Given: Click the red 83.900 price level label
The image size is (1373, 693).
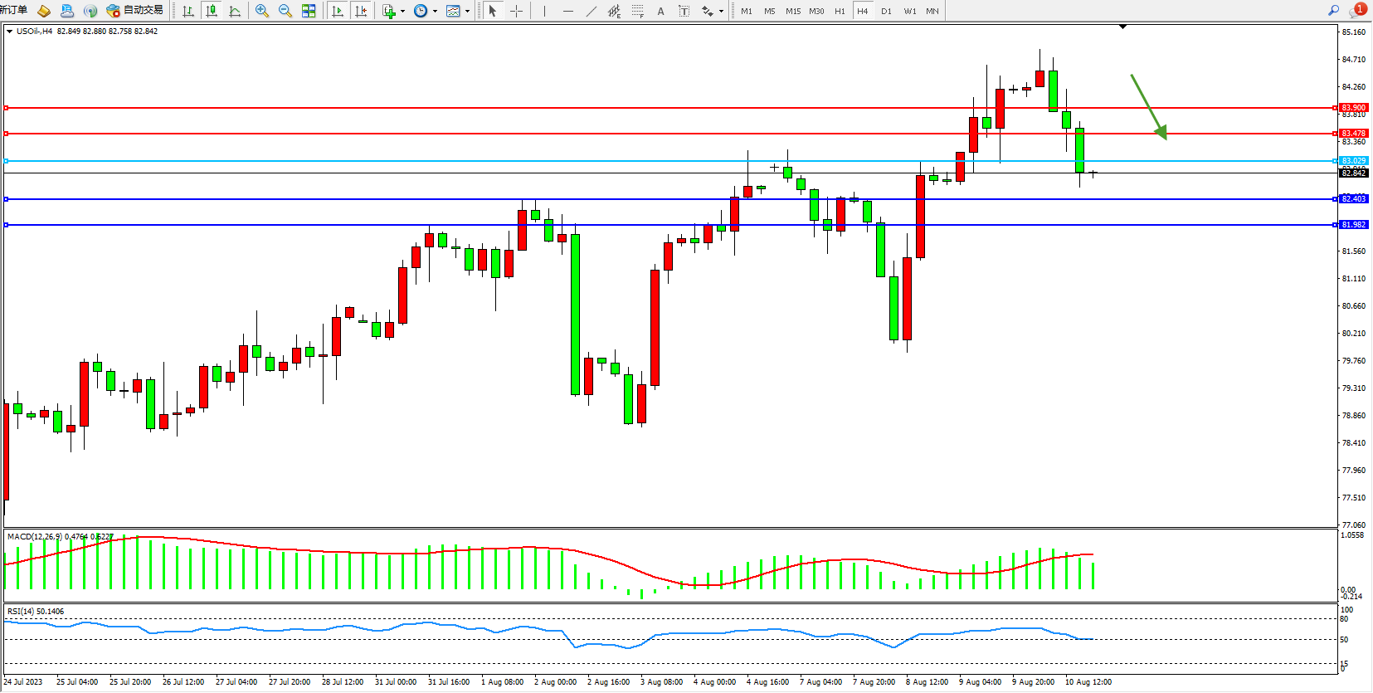Looking at the screenshot, I should coord(1353,108).
